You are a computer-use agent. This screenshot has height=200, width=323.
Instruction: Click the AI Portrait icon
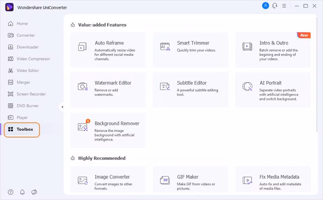pos(247,87)
